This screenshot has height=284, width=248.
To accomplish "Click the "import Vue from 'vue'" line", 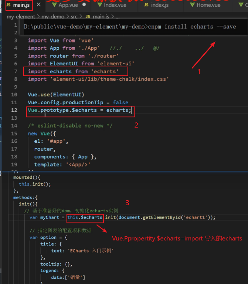I will tap(61, 40).
